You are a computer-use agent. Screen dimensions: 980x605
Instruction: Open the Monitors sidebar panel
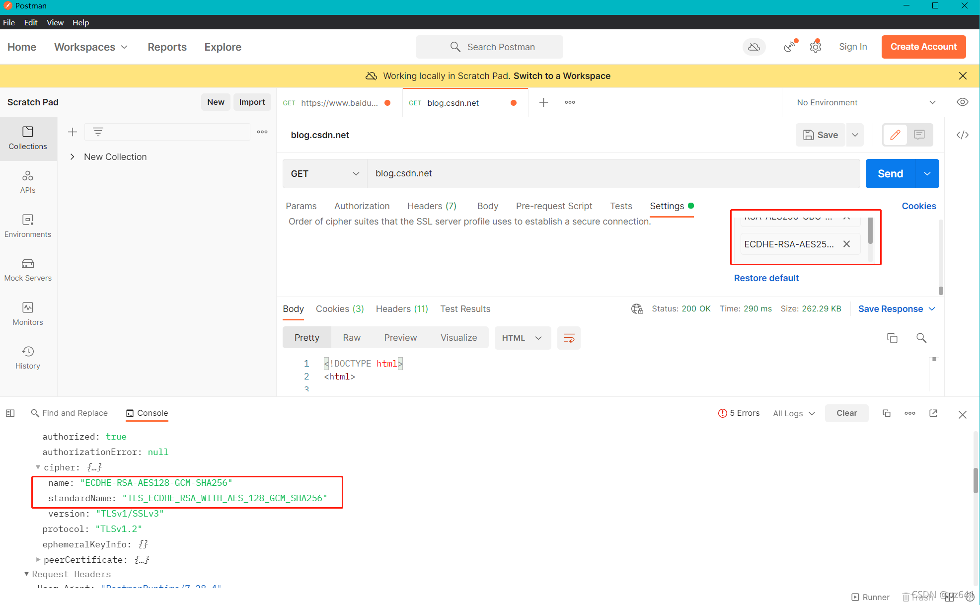point(28,314)
